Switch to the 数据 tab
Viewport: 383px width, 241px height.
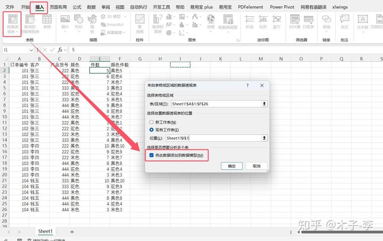(92, 7)
